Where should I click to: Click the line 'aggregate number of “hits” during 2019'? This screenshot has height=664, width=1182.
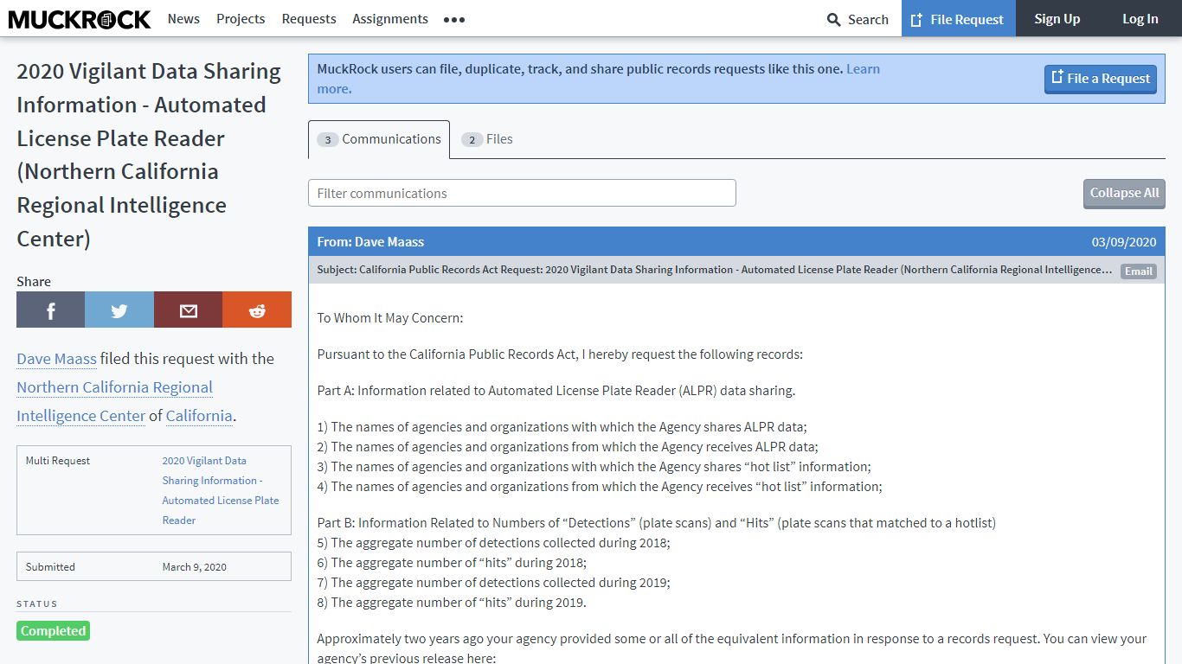click(452, 603)
